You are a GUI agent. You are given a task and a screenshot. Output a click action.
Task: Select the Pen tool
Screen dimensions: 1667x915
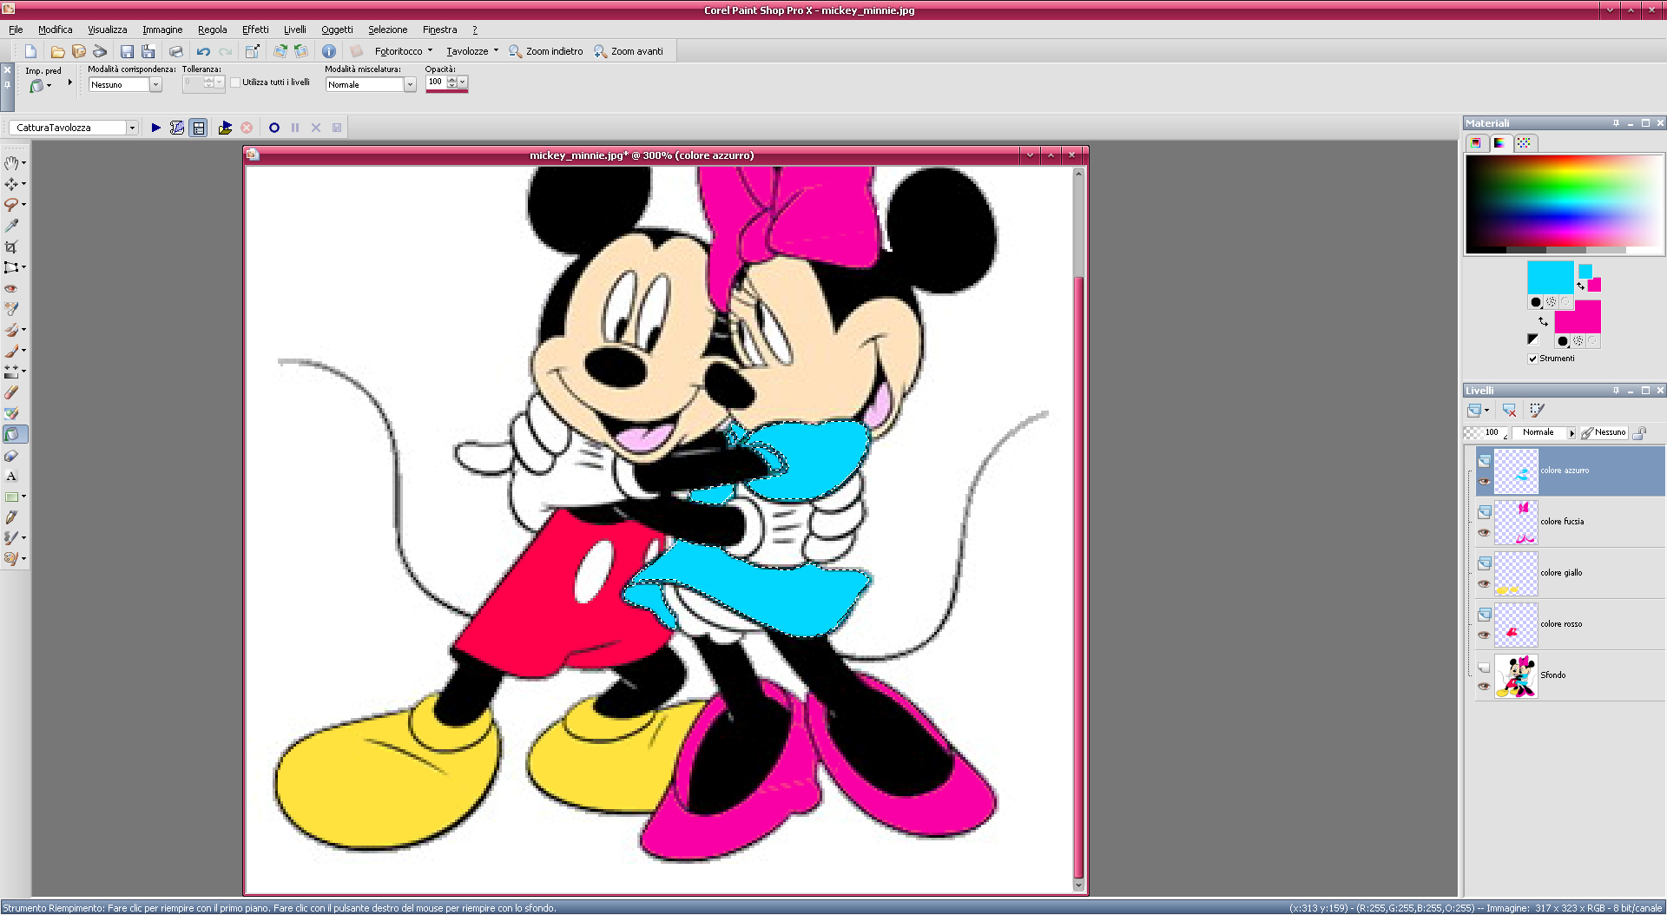11,517
